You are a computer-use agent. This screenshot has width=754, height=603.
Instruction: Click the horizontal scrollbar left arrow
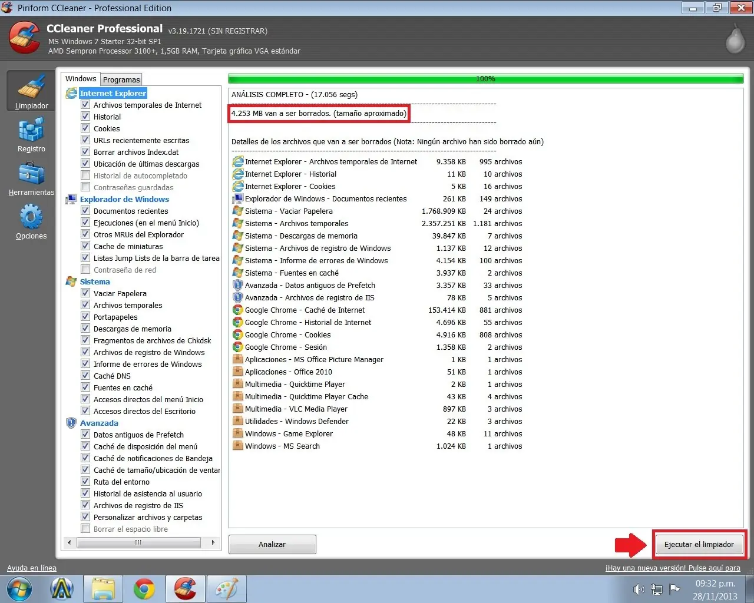click(69, 542)
